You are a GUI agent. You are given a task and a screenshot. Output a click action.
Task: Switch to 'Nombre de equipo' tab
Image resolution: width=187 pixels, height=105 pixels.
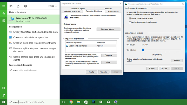pos(78,9)
